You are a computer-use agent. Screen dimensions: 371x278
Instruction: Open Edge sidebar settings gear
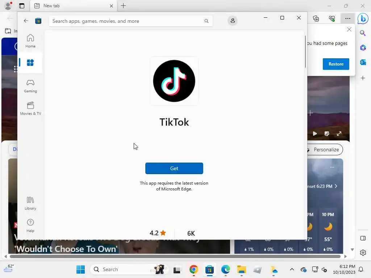[363, 253]
